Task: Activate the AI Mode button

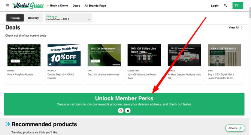Action: tap(235, 128)
